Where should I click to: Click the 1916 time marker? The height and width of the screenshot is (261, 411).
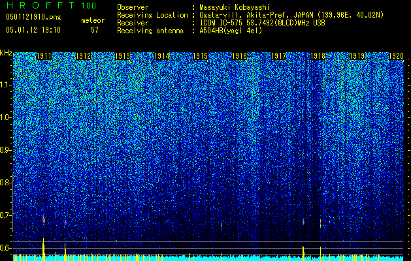pyautogui.click(x=240, y=56)
